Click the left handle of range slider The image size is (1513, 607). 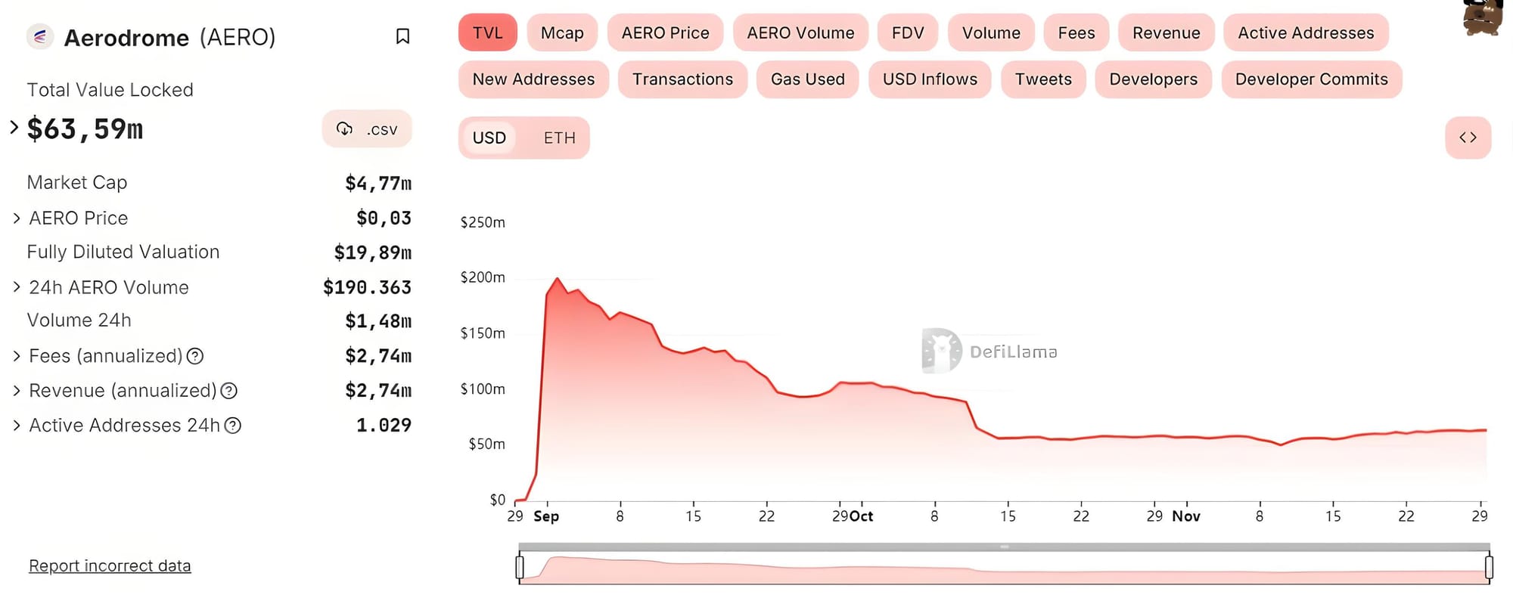(x=520, y=567)
